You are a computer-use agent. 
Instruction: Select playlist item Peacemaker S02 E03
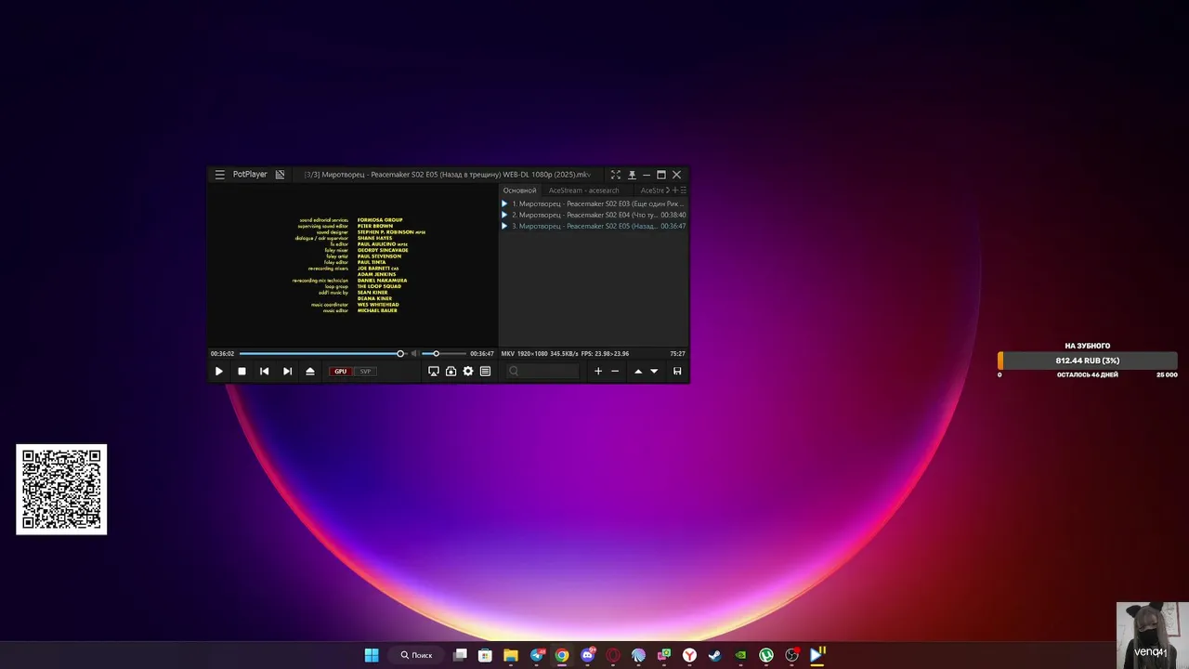click(x=594, y=203)
